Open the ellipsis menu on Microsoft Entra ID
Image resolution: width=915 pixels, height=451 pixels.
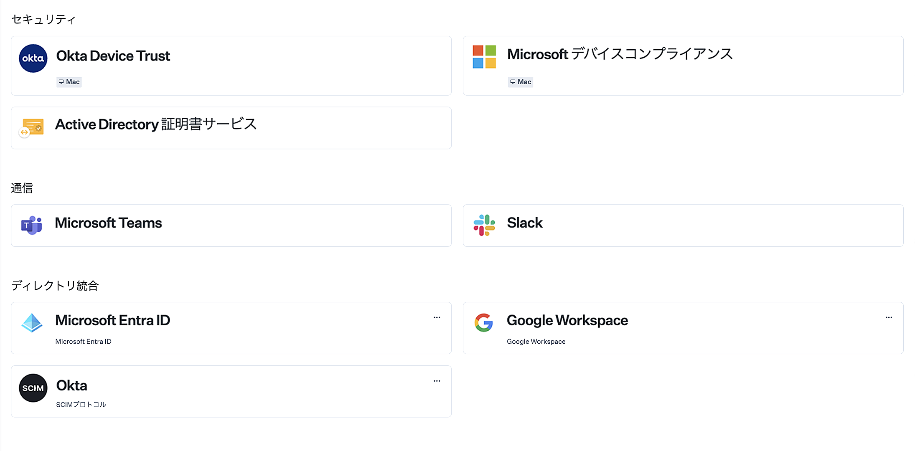click(x=437, y=318)
